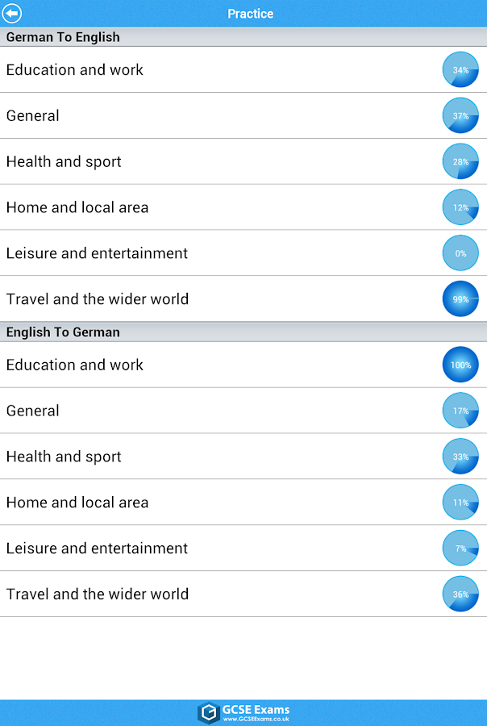This screenshot has height=726, width=487.
Task: Open German to English Education and work
Action: (75, 70)
